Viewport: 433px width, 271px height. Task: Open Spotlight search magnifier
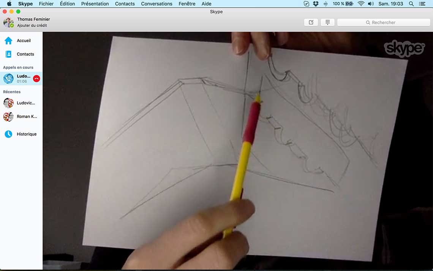point(411,3)
